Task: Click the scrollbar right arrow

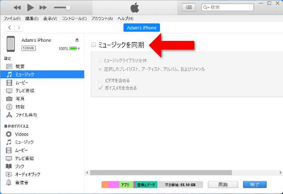Action: (280, 172)
